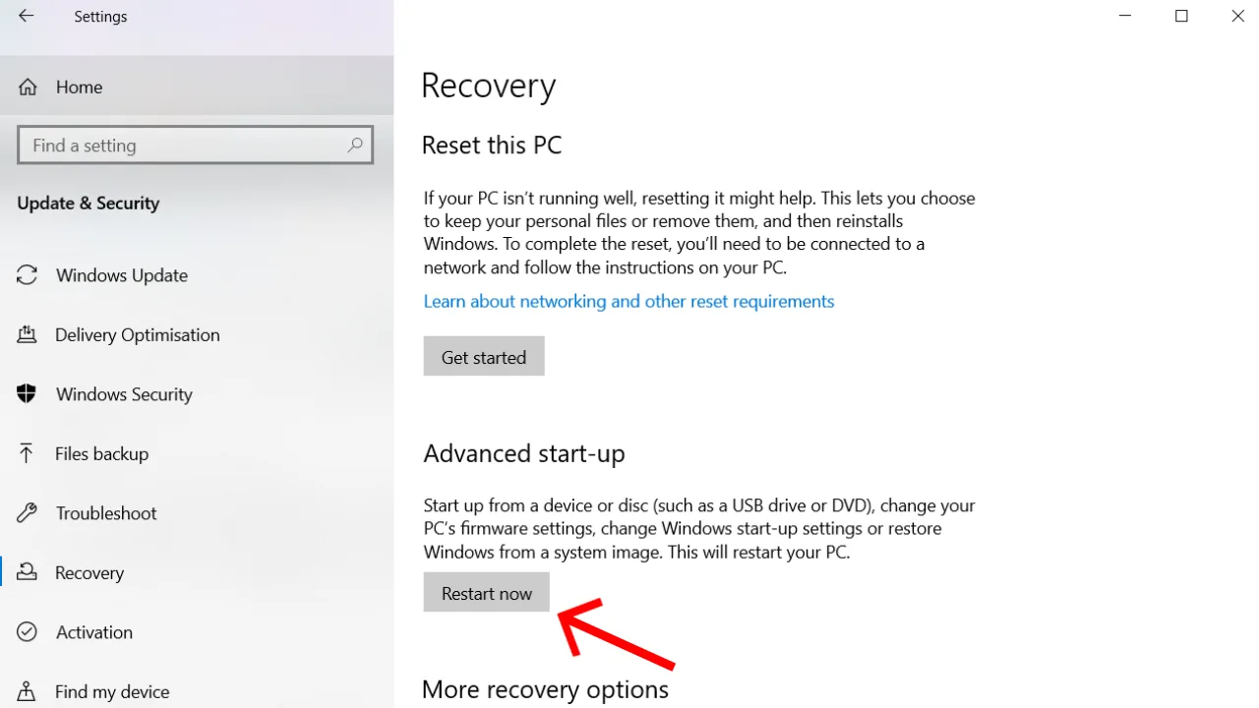This screenshot has height=708, width=1259.
Task: Click the Find my device icon
Action: click(27, 690)
